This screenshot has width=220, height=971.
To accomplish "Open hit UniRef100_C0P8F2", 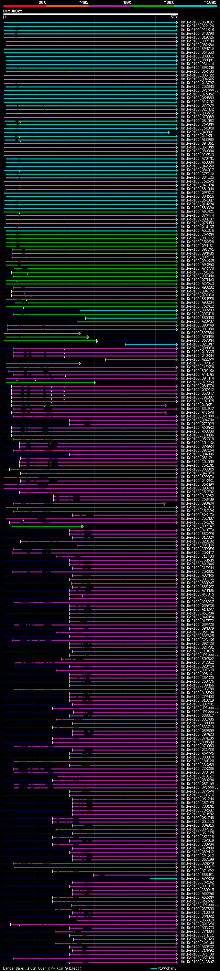I will [197, 363].
